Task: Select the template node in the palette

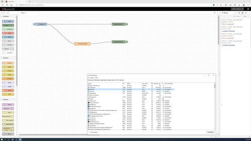Action: coord(8,79)
